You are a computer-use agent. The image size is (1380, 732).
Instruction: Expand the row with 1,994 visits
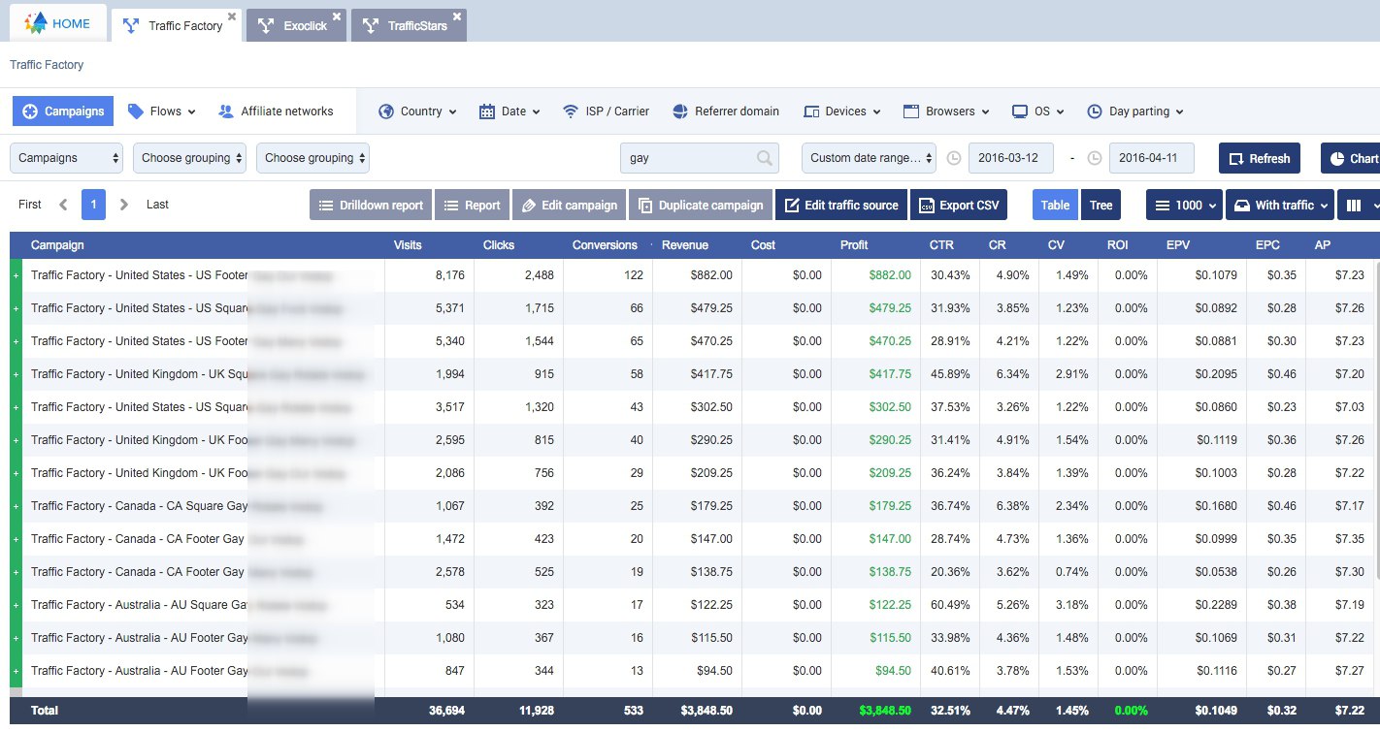click(16, 374)
